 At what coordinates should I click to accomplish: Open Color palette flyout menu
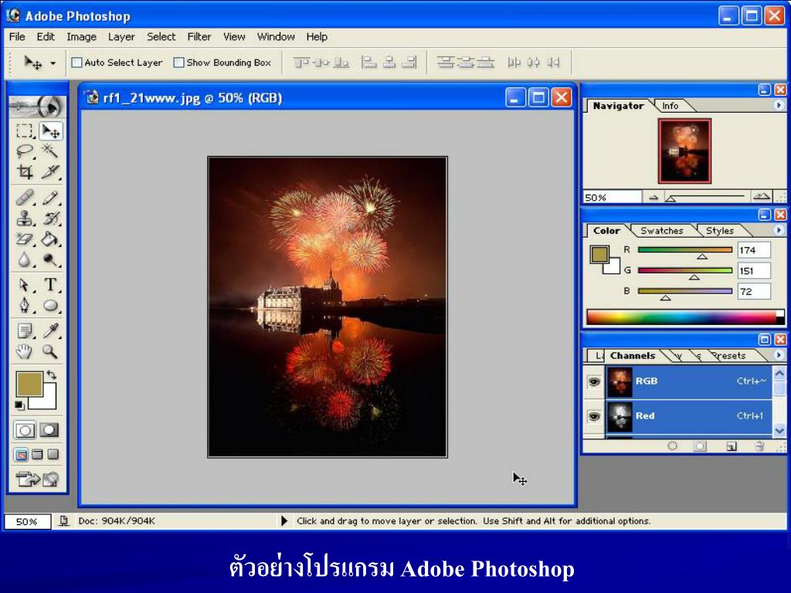tap(779, 230)
